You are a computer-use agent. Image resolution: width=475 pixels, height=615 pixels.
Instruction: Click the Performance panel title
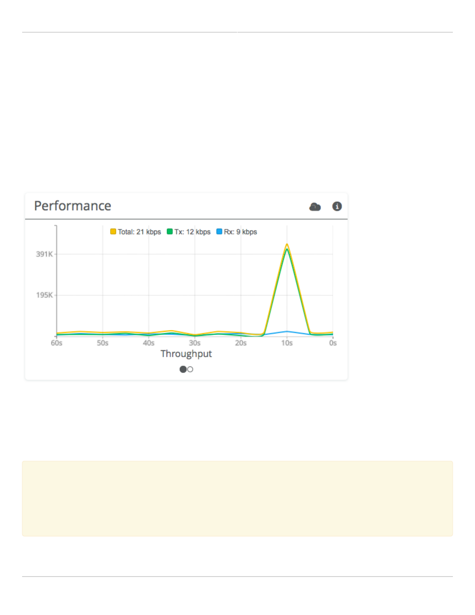click(73, 206)
